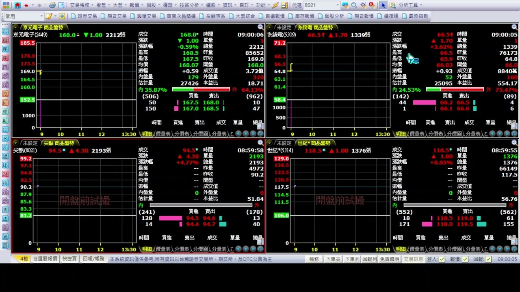Switch to 價量表 tab in 京元電子 panel
The height and width of the screenshot is (292, 520).
(x=163, y=133)
